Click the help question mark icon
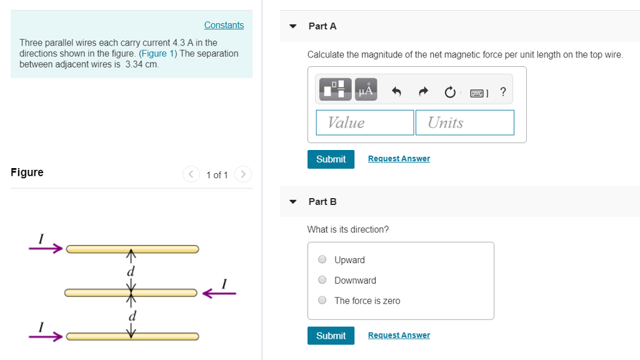640x360 pixels. point(502,92)
